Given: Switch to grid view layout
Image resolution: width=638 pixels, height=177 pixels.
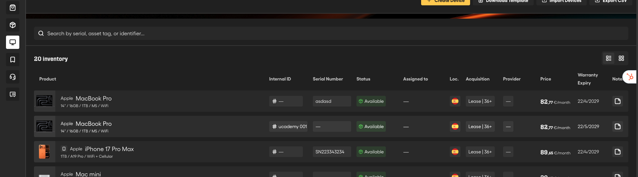Looking at the screenshot, I should point(621,58).
